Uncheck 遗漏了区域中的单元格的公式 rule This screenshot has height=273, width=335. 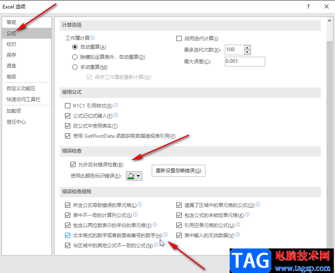(179, 205)
